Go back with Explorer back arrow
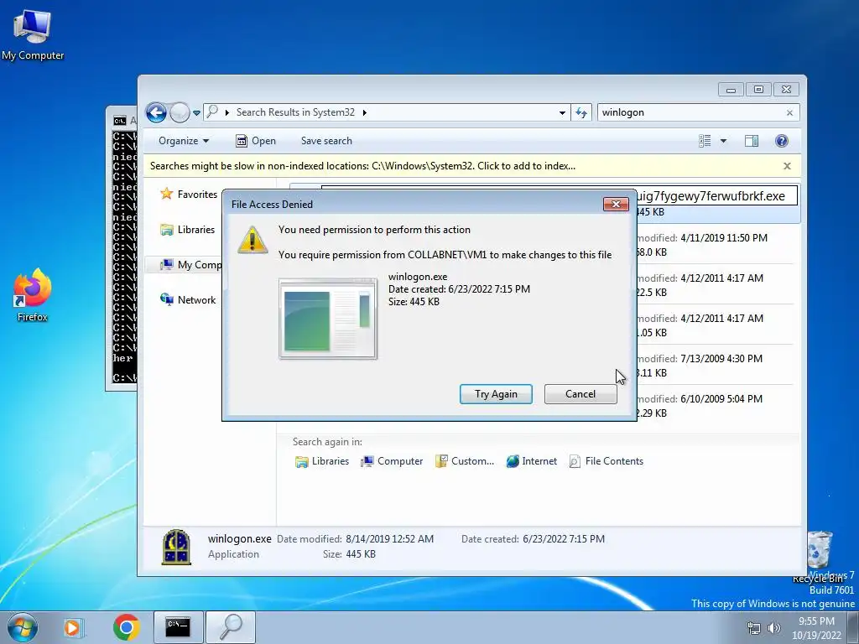Viewport: 859px width, 644px height. [156, 113]
